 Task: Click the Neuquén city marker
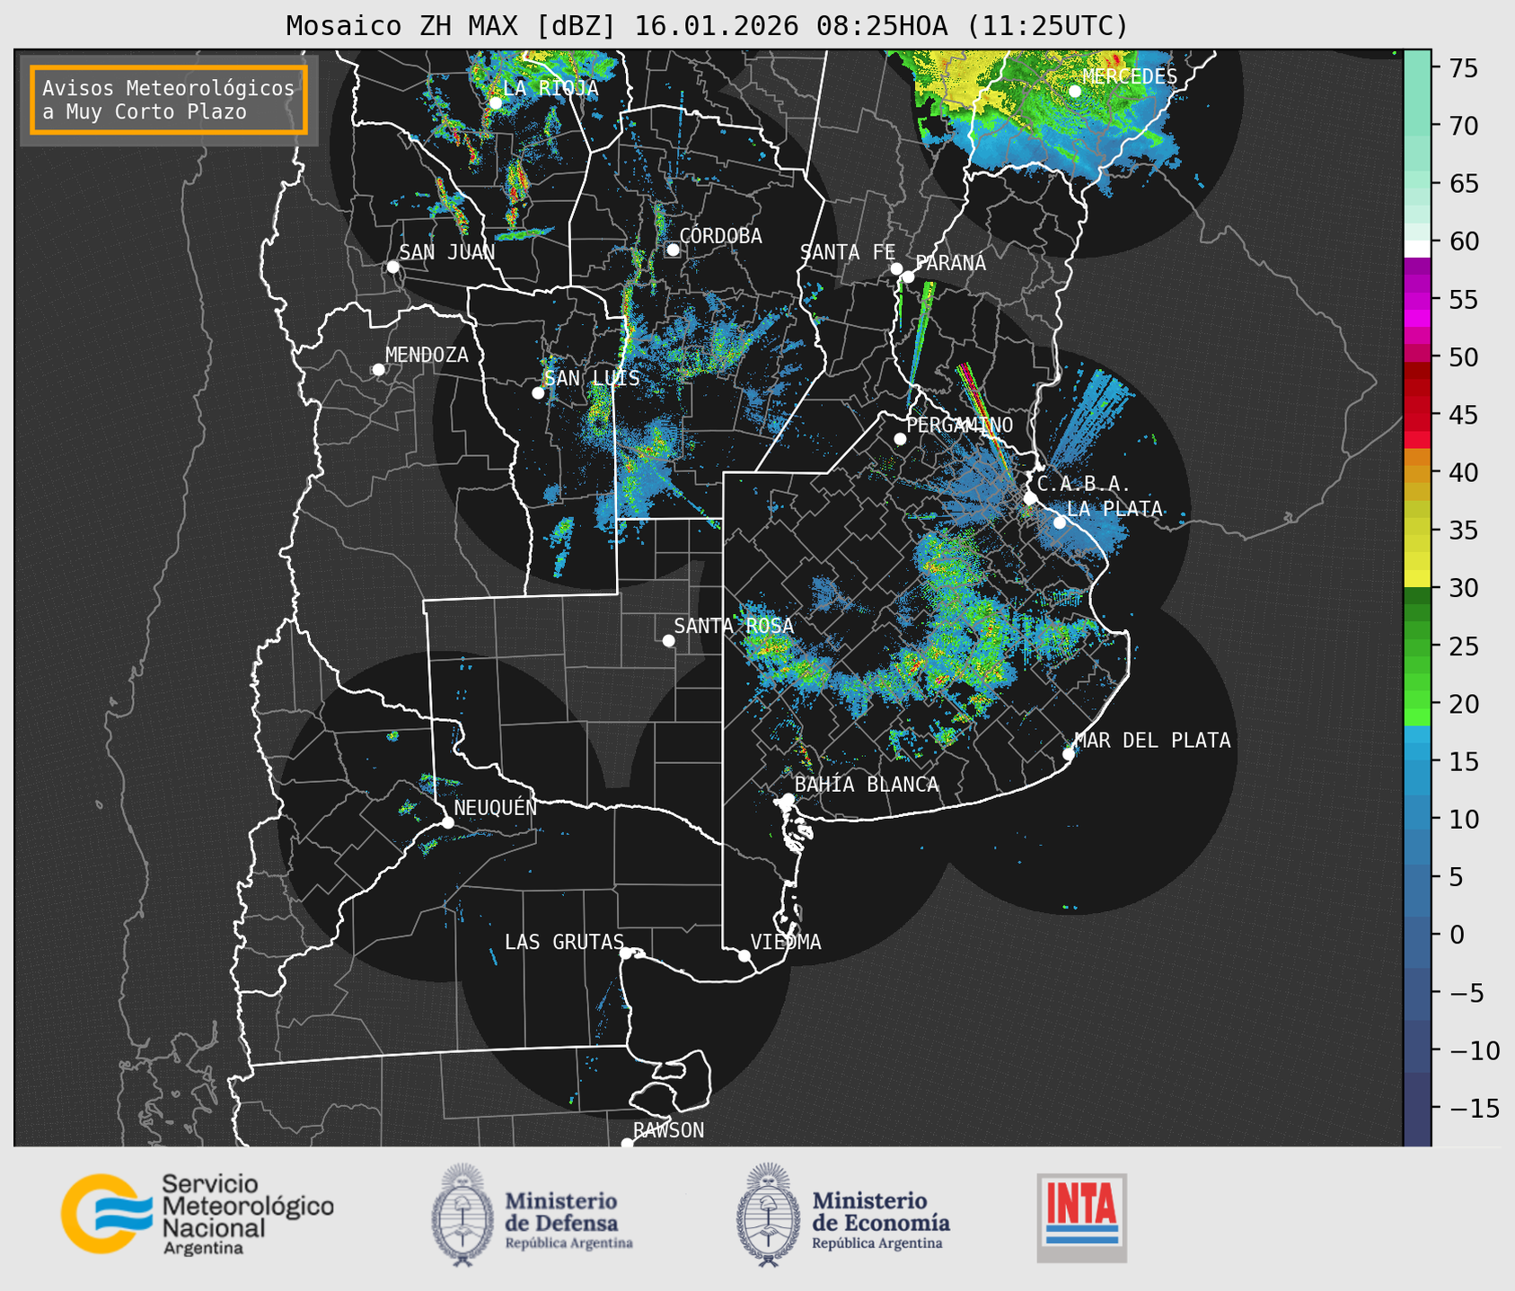tap(447, 822)
